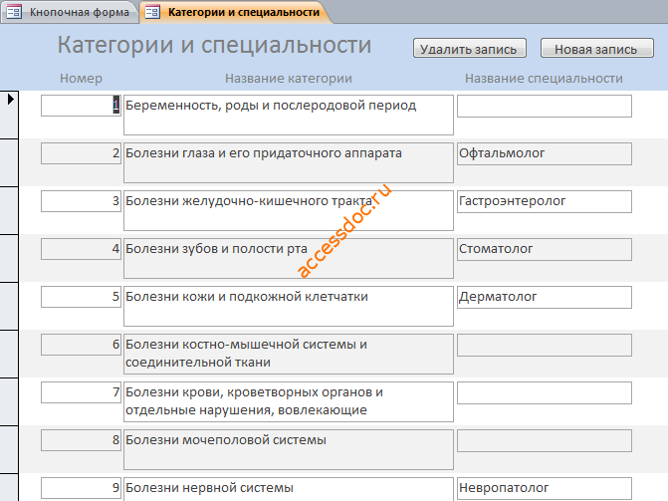Viewport: 668px width, 501px height.
Task: Click the number field containing 5
Action: [81, 297]
